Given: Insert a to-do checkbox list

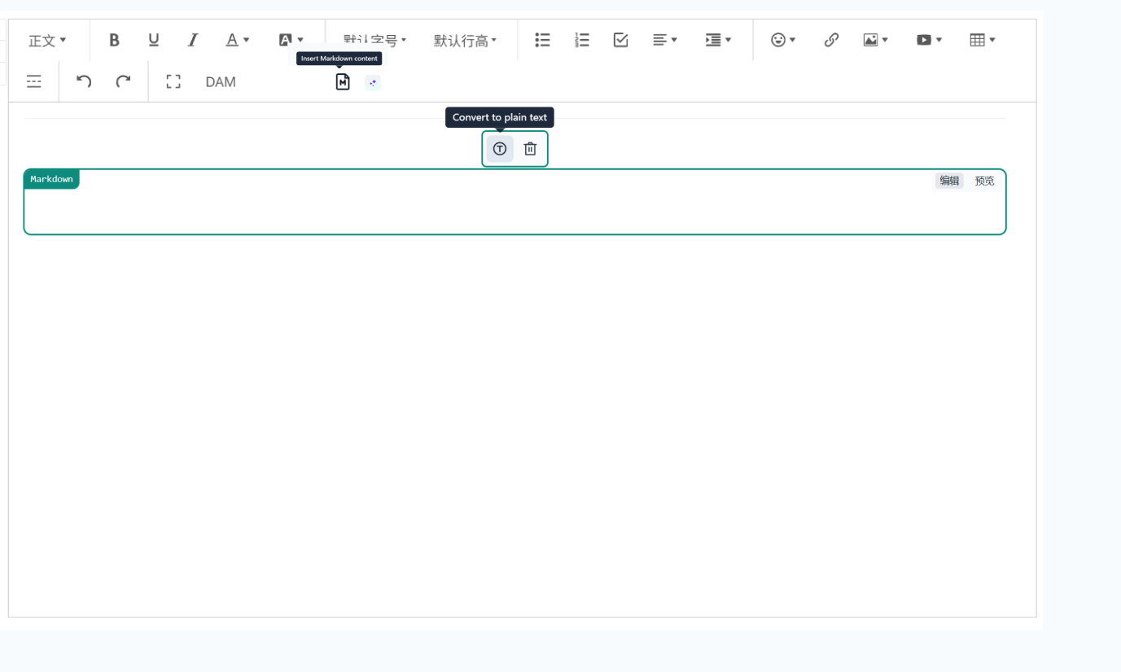Looking at the screenshot, I should click(x=620, y=40).
